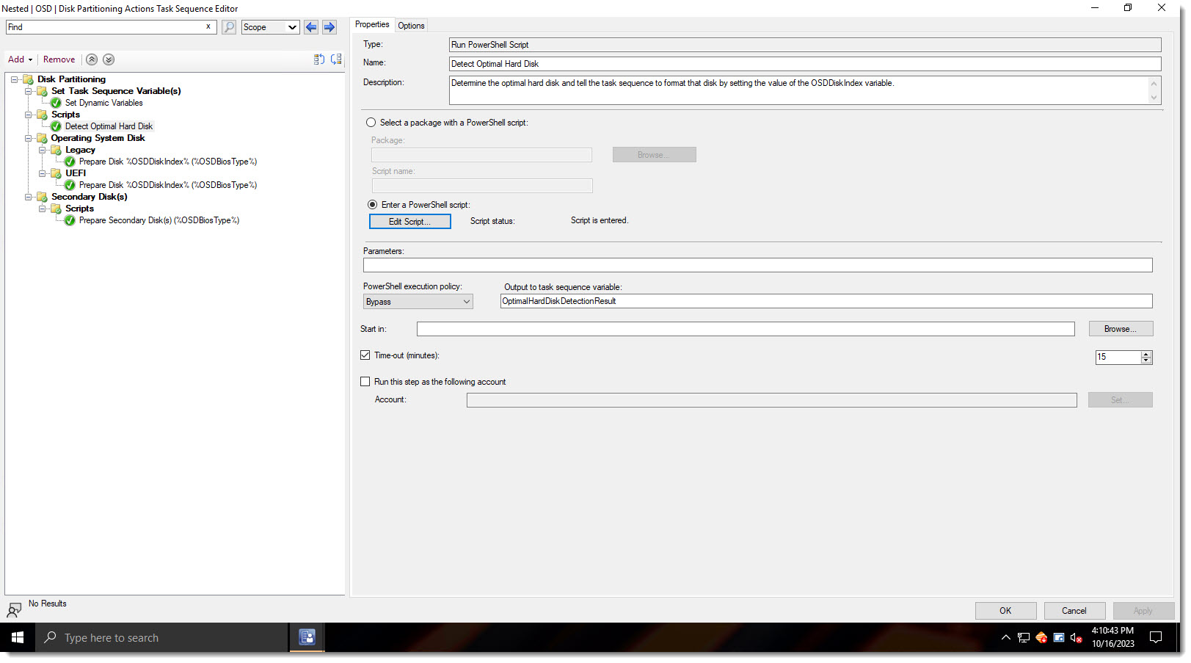Click the OK button
Image resolution: width=1191 pixels, height=663 pixels.
click(x=1005, y=611)
